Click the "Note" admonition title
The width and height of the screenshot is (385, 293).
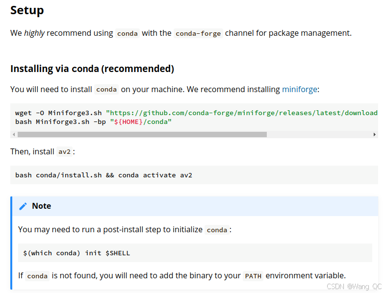point(41,206)
